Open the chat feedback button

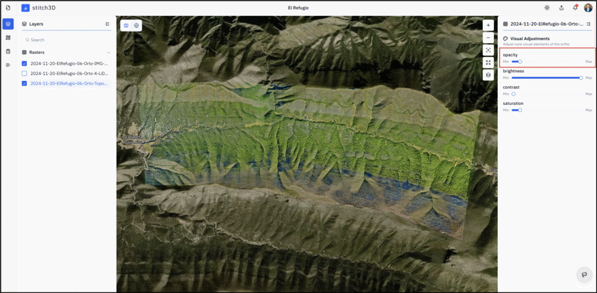[x=583, y=275]
